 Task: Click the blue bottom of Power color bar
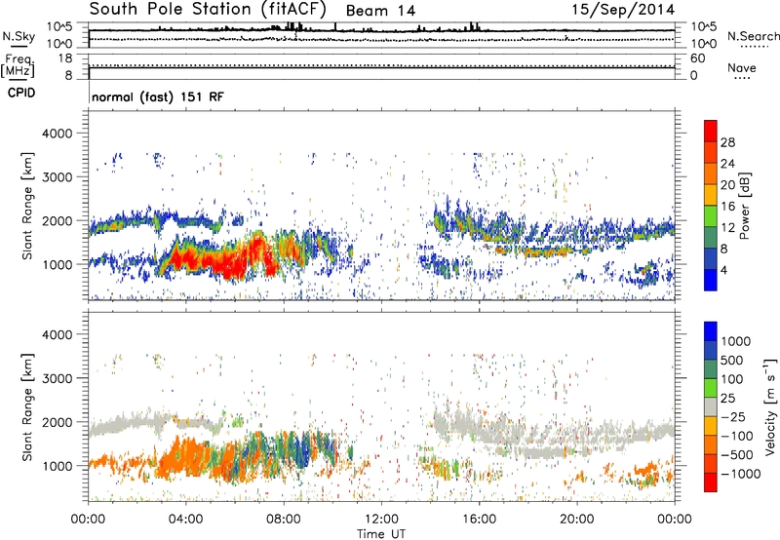pyautogui.click(x=711, y=280)
